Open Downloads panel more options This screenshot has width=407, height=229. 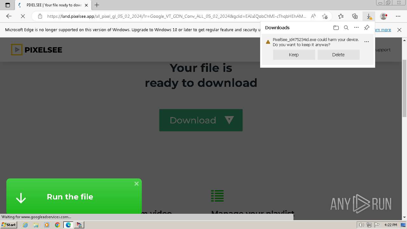click(x=356, y=28)
